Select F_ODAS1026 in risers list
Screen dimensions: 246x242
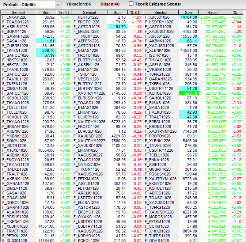14,198
